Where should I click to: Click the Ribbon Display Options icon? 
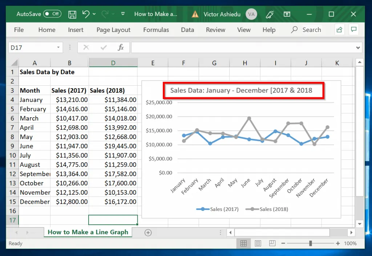[x=287, y=14]
